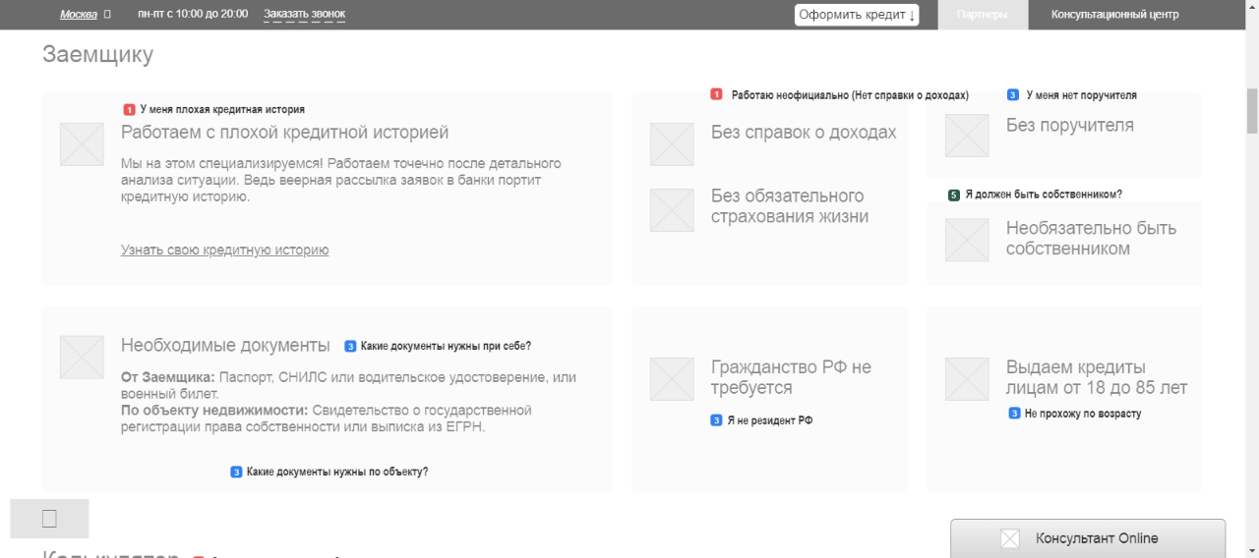Follow the 'Узнать свою кредитную историю' link
1259x558 pixels.
(224, 251)
